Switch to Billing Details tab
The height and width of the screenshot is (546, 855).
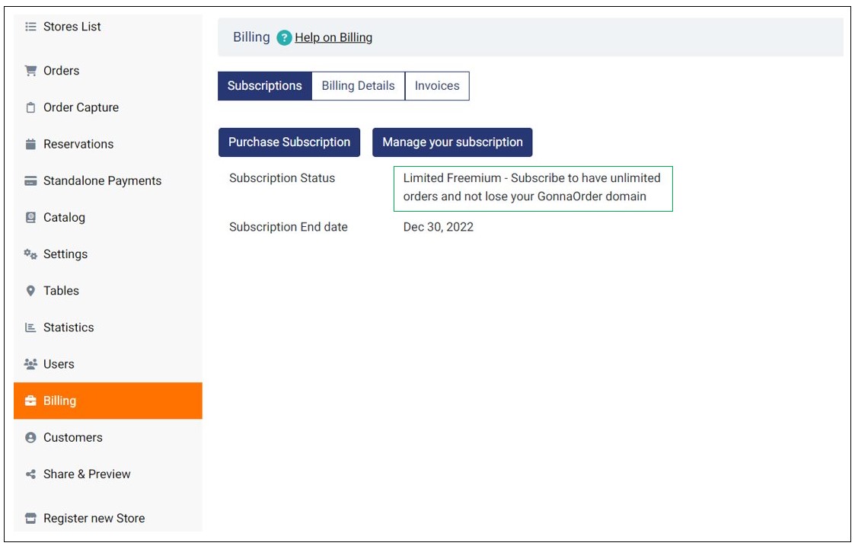click(x=359, y=85)
